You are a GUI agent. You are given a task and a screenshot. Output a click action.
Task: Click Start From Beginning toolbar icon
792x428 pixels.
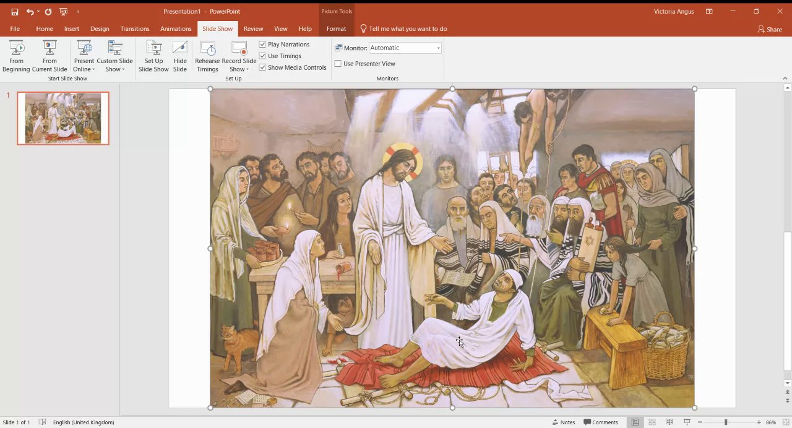click(x=63, y=12)
